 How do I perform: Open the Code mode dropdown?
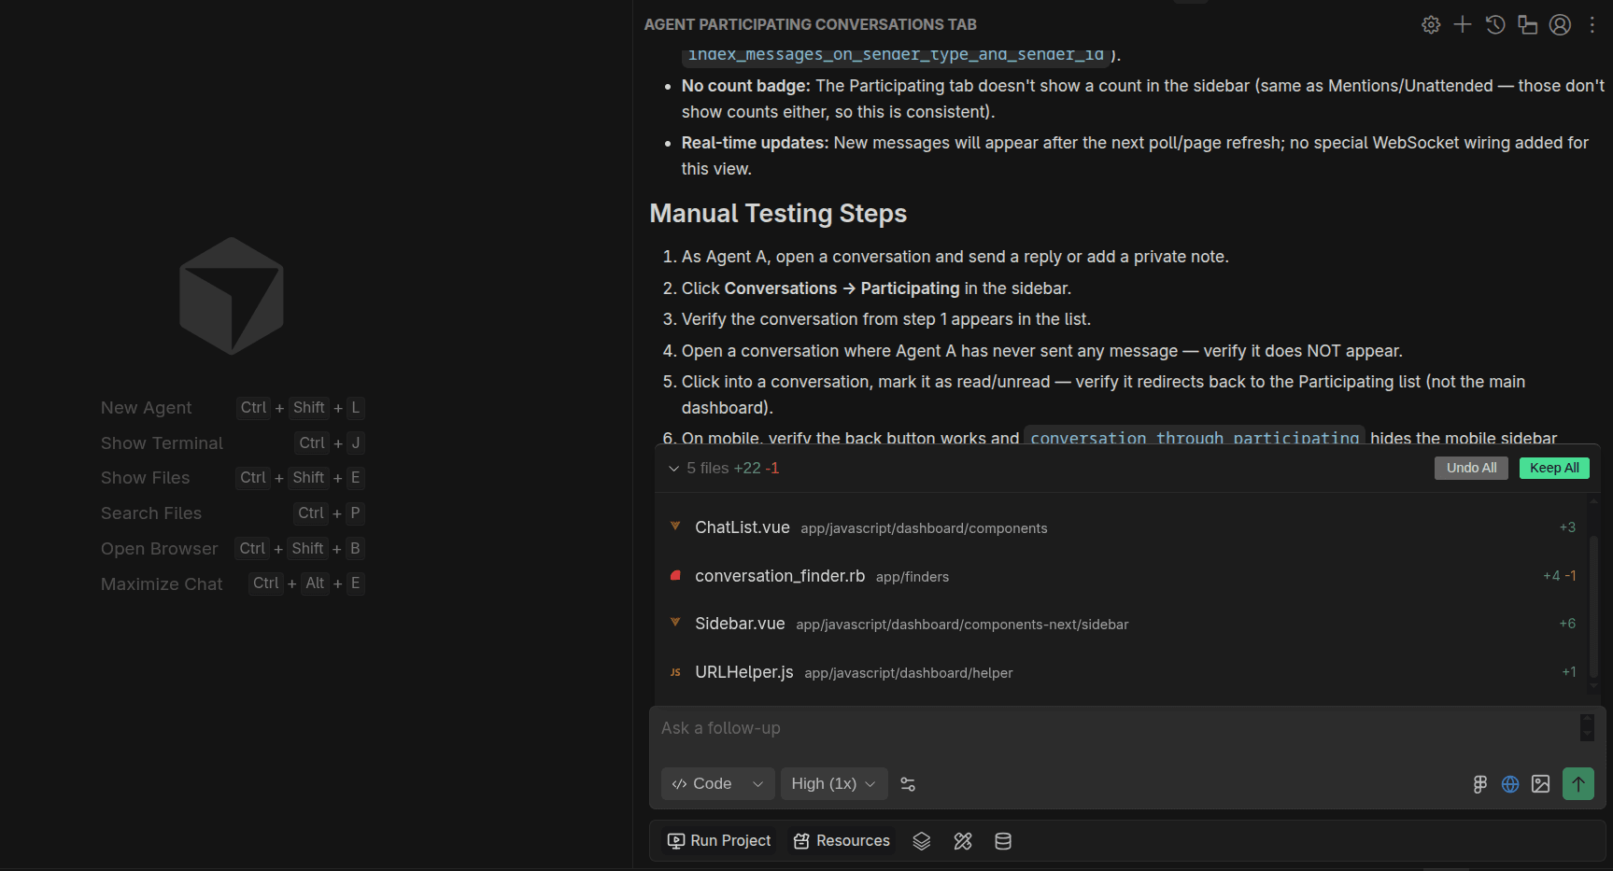[x=718, y=784]
